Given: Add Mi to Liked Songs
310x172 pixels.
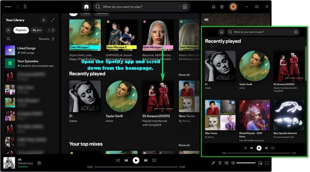Looking at the screenshot, I should [x=39, y=163].
